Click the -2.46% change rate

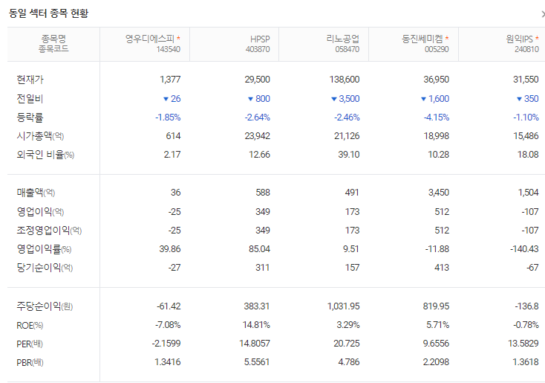click(x=347, y=118)
